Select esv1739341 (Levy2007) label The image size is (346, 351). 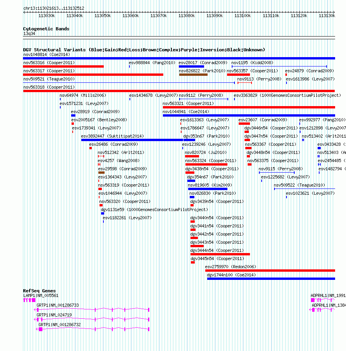coord(96,128)
